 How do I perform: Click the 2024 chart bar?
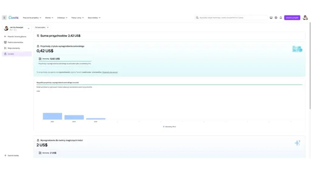(x=96, y=119)
